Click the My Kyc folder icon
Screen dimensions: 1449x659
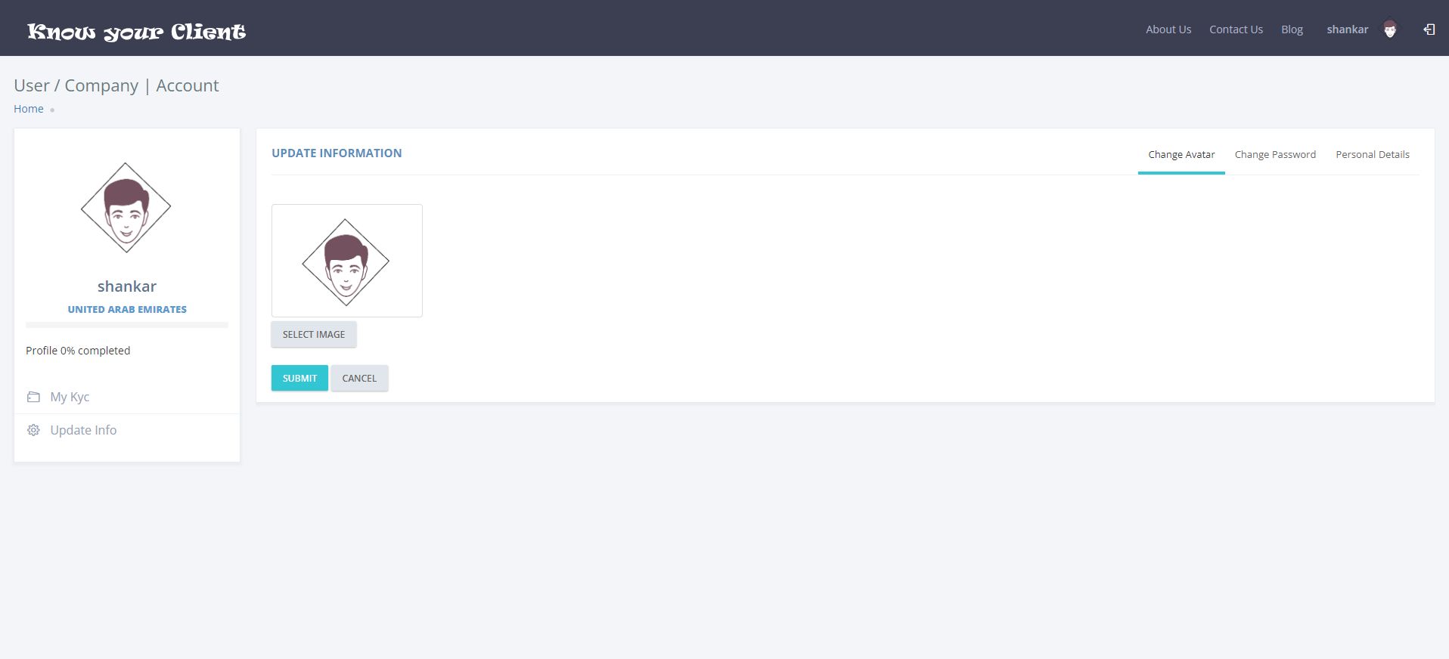pos(33,397)
